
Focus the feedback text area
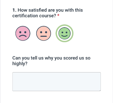[57, 82]
